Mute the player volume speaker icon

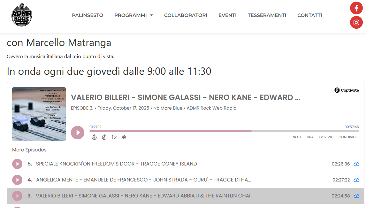coord(124,137)
